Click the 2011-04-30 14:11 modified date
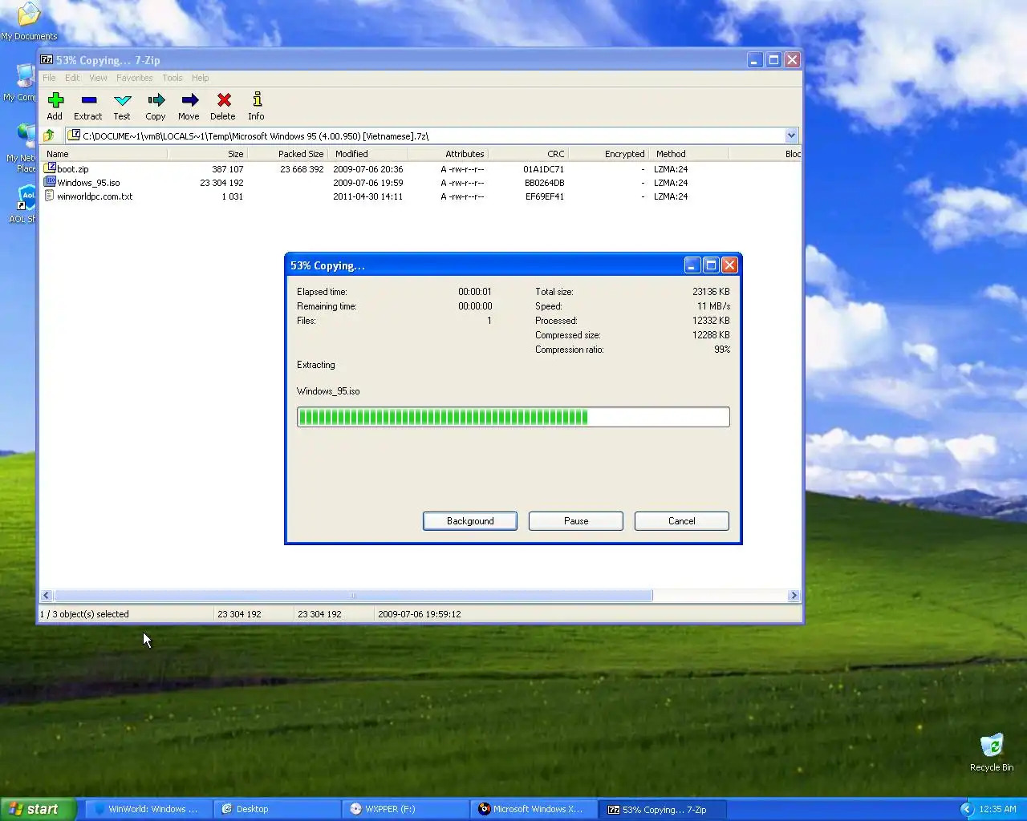The image size is (1027, 821). pos(368,196)
